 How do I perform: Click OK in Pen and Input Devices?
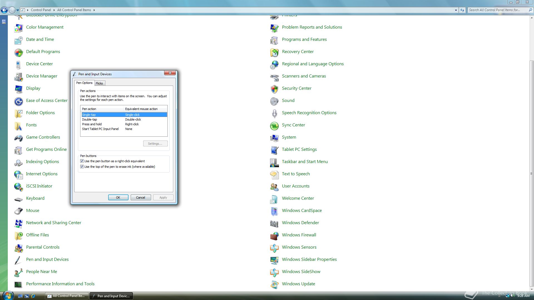point(118,197)
